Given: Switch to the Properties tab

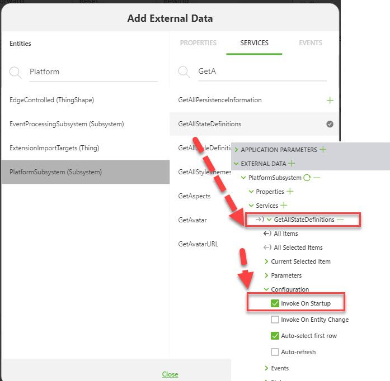Looking at the screenshot, I should point(198,43).
